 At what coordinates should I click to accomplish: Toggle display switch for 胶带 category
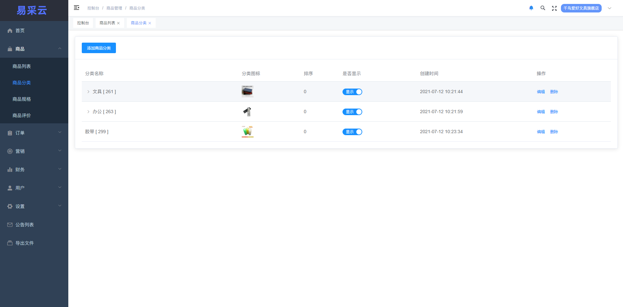(352, 132)
